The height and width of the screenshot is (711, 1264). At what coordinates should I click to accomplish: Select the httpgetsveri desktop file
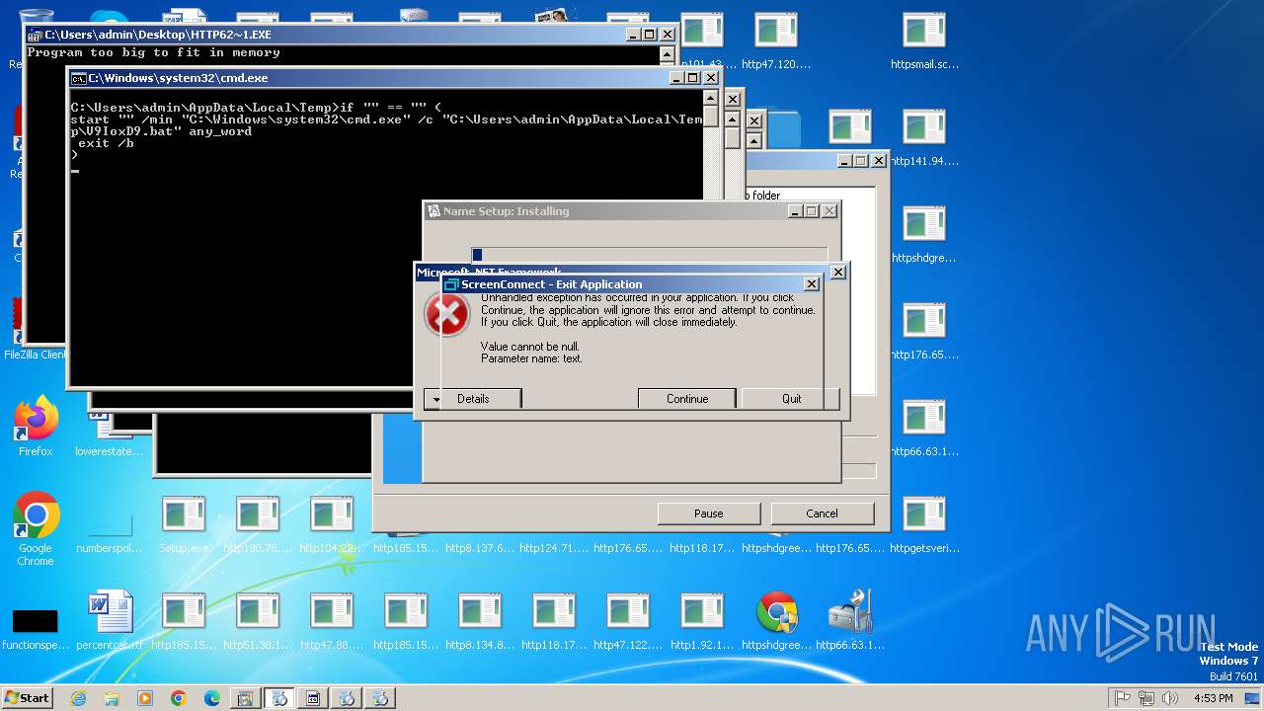click(924, 525)
